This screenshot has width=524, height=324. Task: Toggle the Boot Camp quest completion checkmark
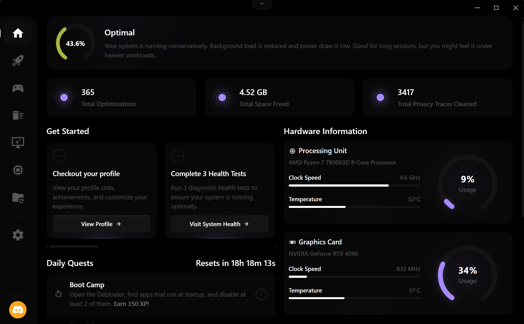[x=261, y=294]
